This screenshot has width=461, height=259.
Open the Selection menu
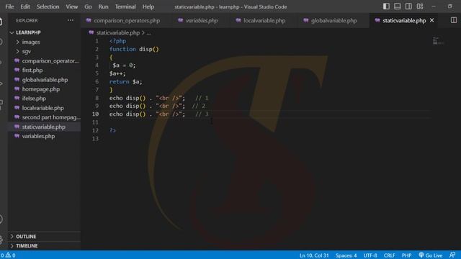tap(48, 6)
